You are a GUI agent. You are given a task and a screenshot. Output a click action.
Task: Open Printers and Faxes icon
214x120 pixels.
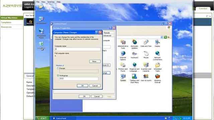[x=123, y=67]
